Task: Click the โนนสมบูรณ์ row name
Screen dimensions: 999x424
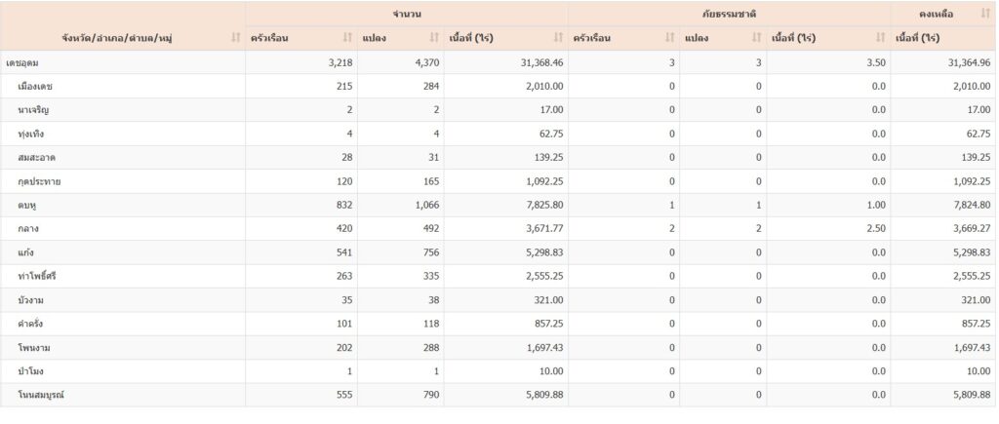Action: (x=39, y=395)
